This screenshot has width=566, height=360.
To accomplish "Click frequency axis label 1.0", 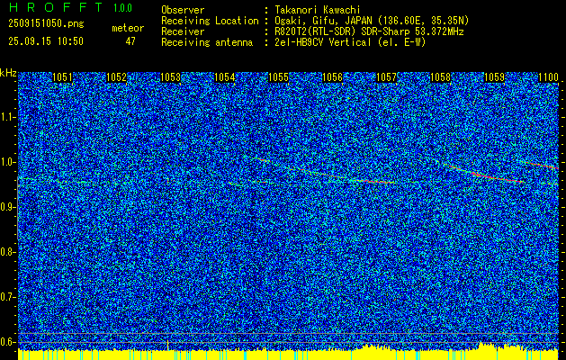I will pyautogui.click(x=7, y=163).
